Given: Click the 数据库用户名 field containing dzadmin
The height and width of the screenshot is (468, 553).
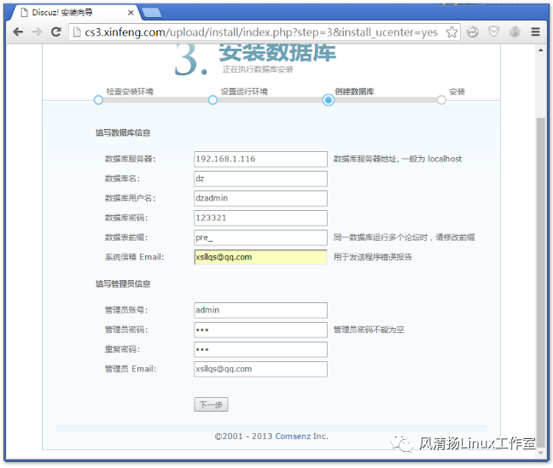Looking at the screenshot, I should pyautogui.click(x=260, y=198).
